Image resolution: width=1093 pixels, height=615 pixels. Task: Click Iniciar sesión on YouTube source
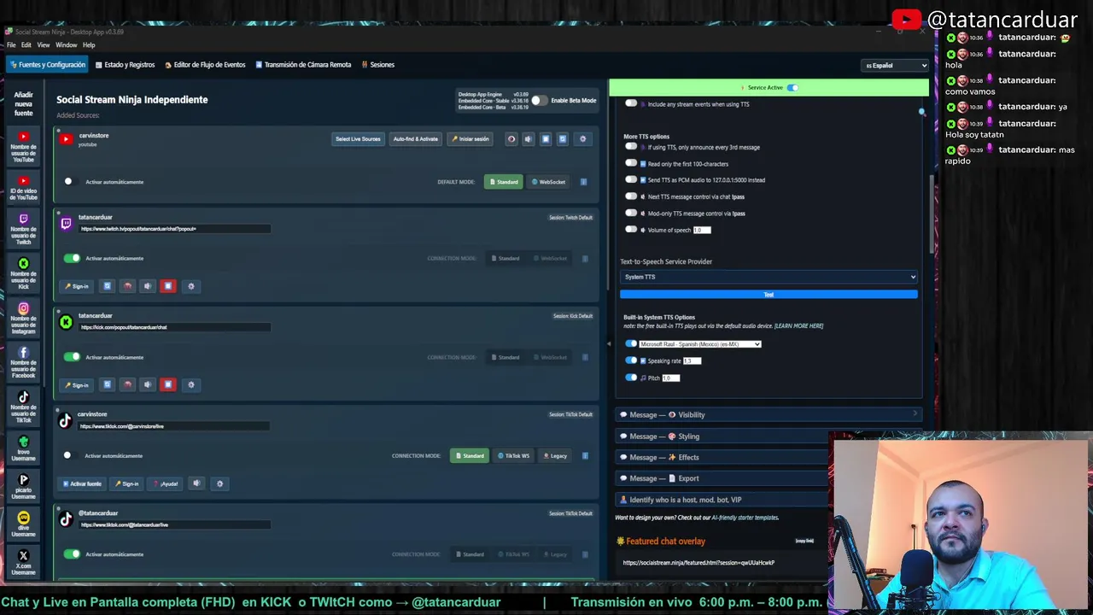(x=471, y=138)
